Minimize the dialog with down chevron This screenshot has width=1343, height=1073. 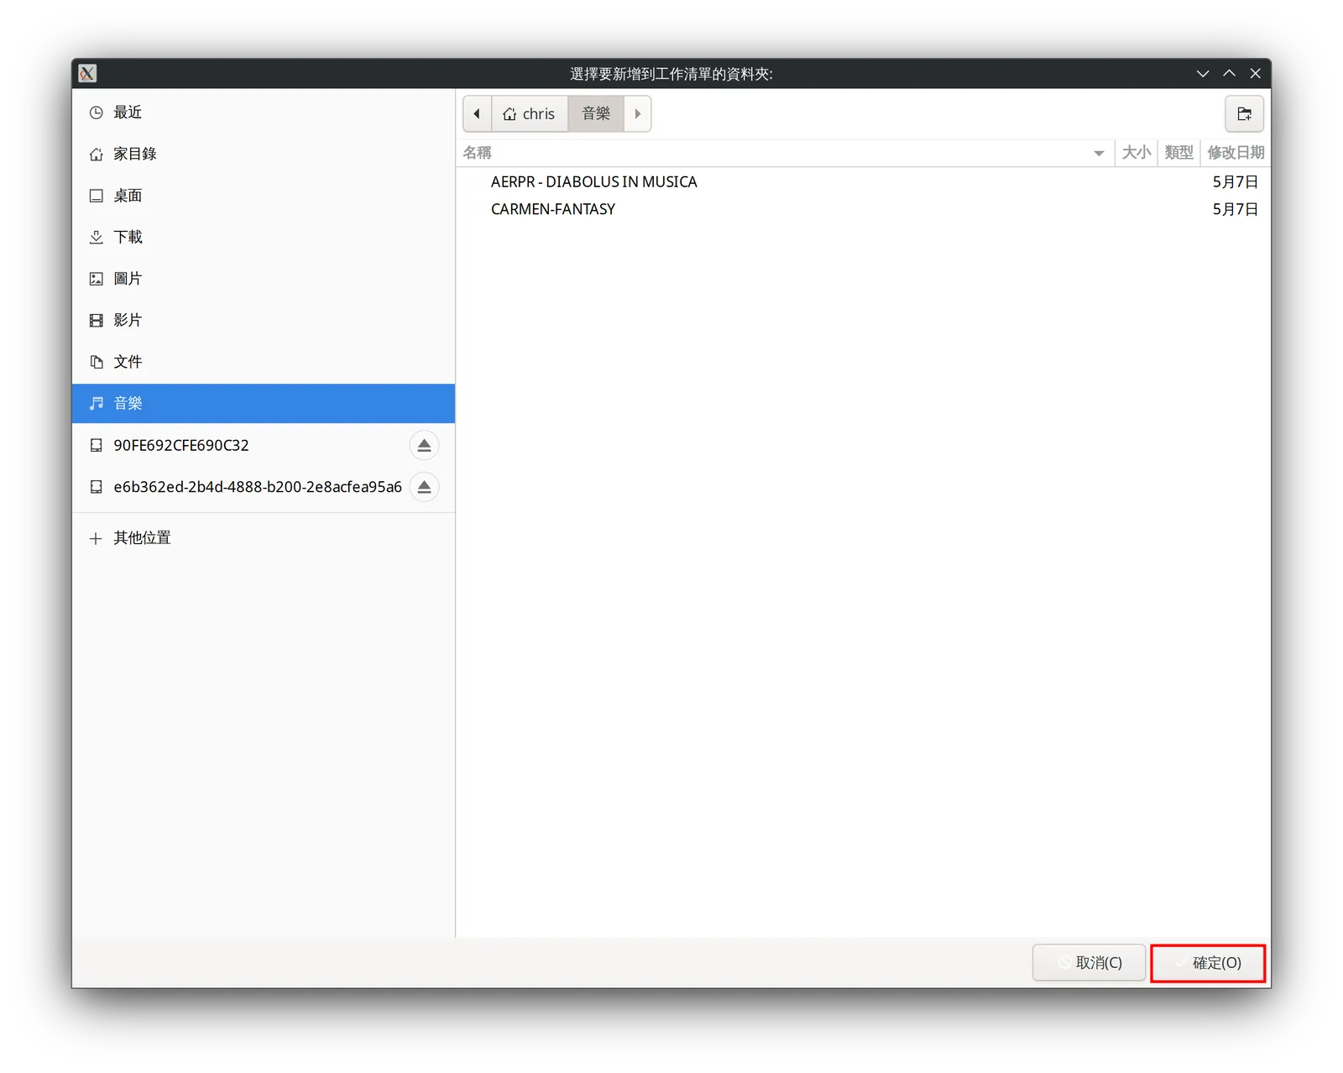tap(1203, 74)
